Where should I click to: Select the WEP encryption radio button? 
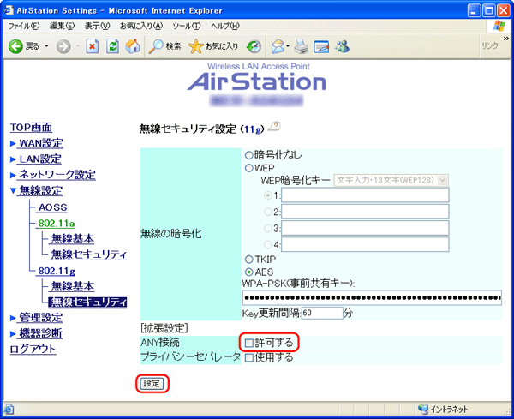pyautogui.click(x=249, y=168)
